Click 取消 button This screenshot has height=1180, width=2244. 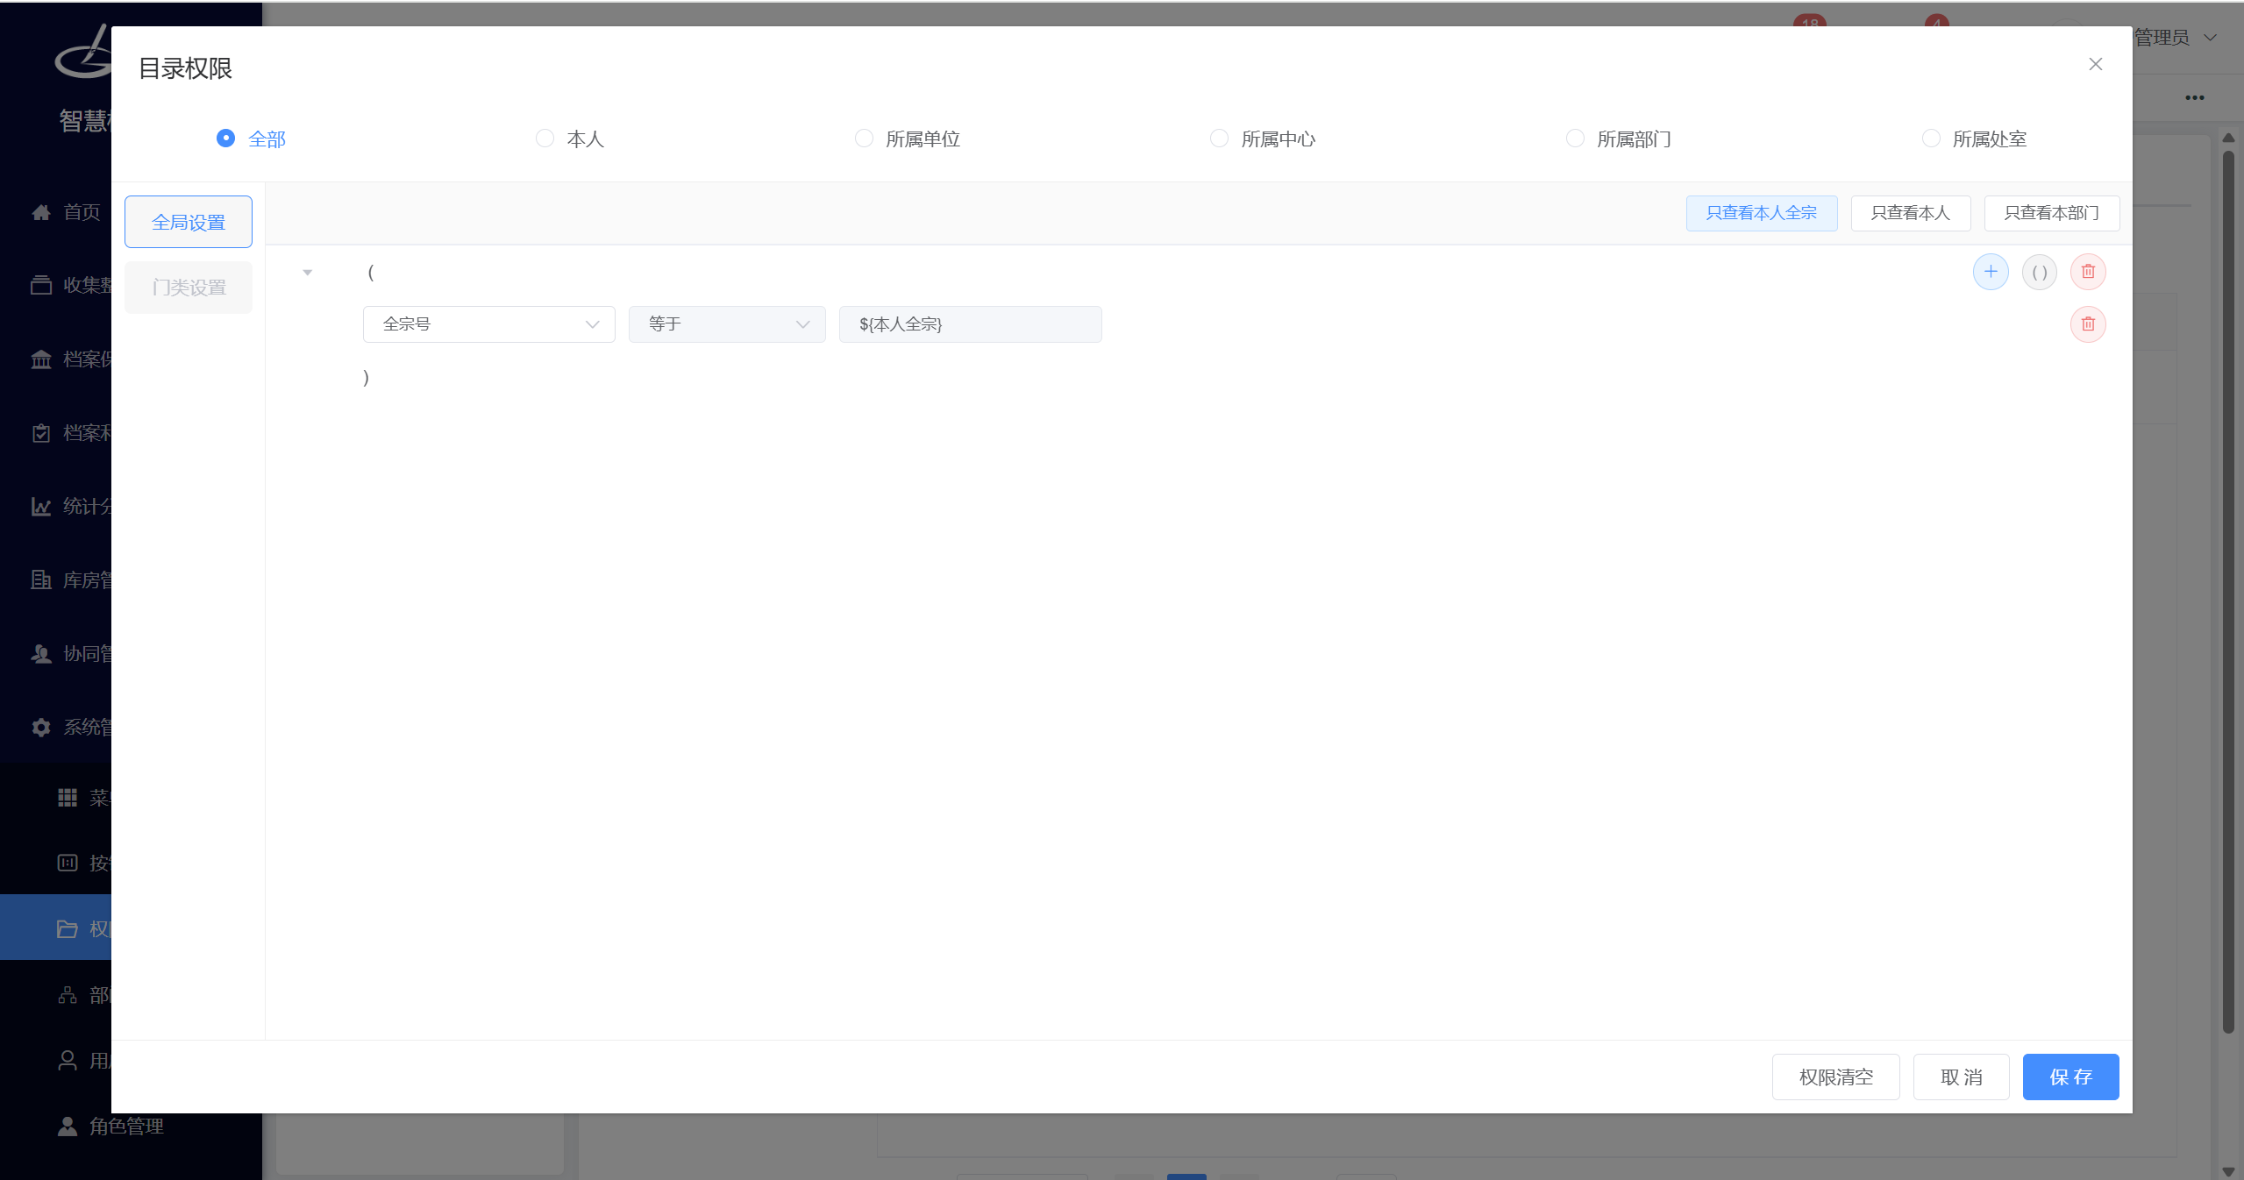click(1962, 1077)
